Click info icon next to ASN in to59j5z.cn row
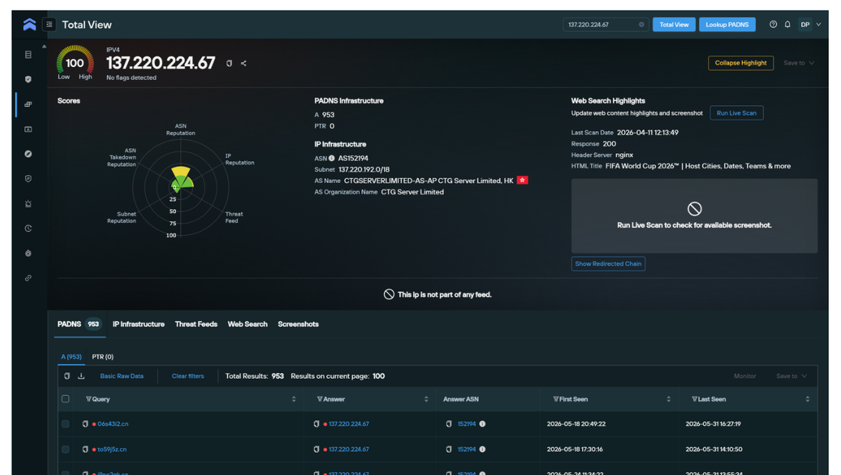Image resolution: width=841 pixels, height=475 pixels. [483, 449]
